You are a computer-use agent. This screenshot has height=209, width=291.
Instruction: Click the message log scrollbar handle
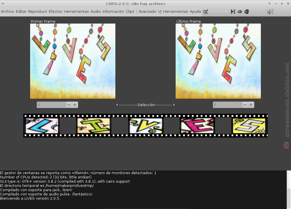point(289,198)
